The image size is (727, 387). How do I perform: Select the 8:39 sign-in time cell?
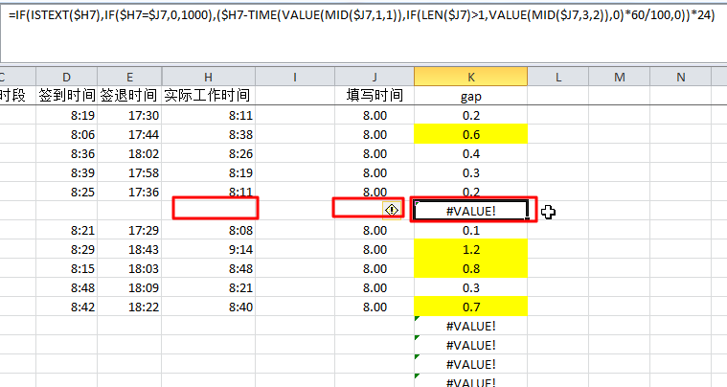[66, 172]
